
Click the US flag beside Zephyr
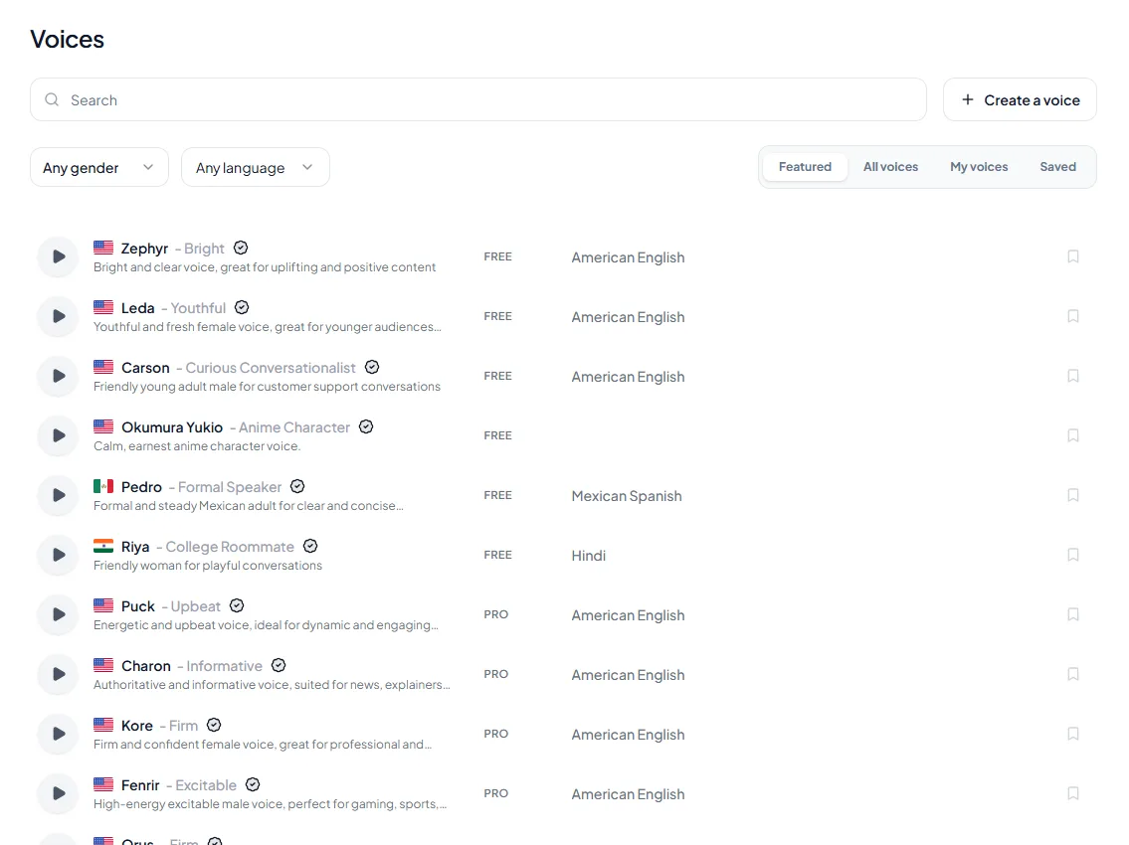pos(103,248)
